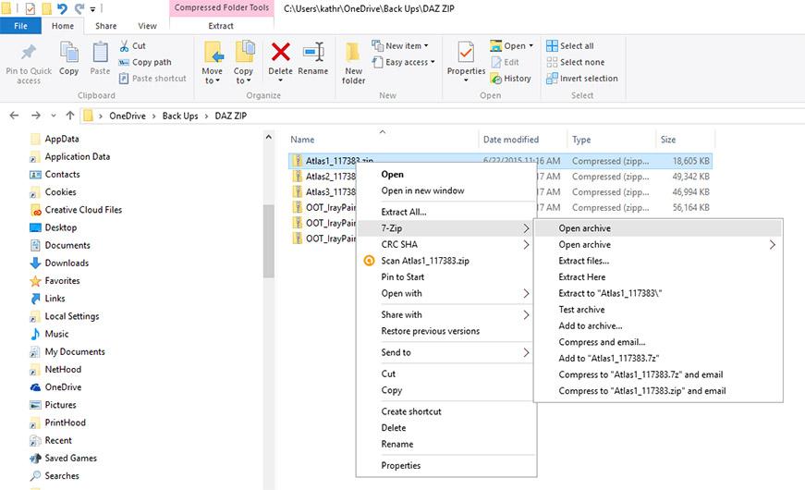Click the Pin to Quick access icon
This screenshot has height=490, width=805.
(29, 52)
